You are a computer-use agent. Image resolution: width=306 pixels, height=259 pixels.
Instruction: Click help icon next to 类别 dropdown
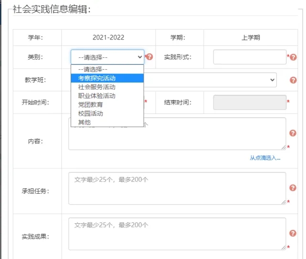(x=150, y=57)
